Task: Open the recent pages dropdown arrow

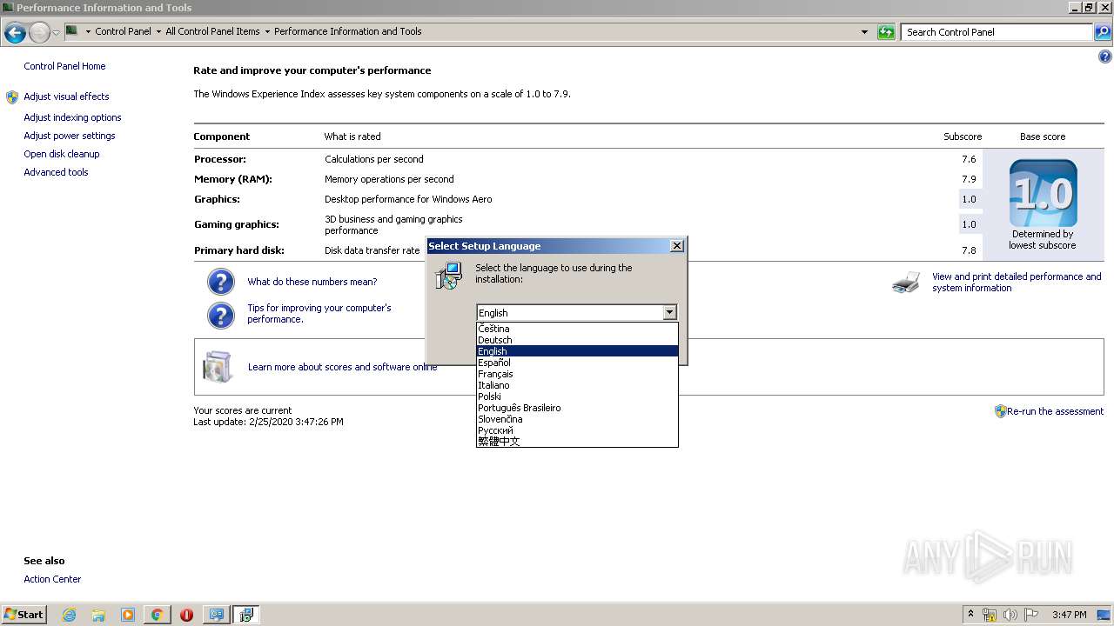Action: click(x=57, y=33)
